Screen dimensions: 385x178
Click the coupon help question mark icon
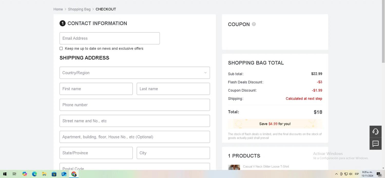[x=254, y=24]
